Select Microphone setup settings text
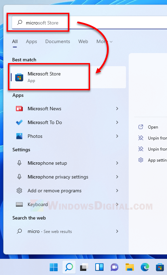167x275 pixels. click(47, 163)
